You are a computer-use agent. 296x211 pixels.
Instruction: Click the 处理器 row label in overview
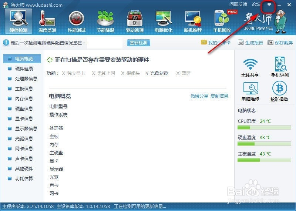pos(56,128)
